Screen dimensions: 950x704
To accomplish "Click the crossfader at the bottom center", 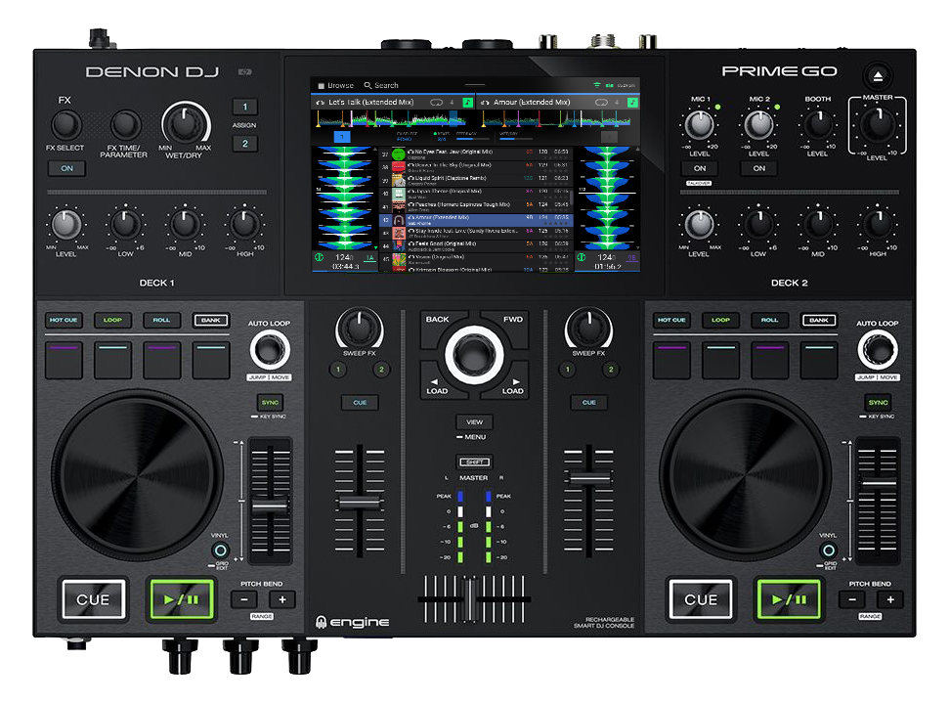I will (x=470, y=598).
